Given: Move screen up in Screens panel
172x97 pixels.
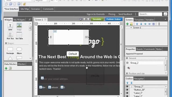Looking at the screenshot, I should pos(137,24).
